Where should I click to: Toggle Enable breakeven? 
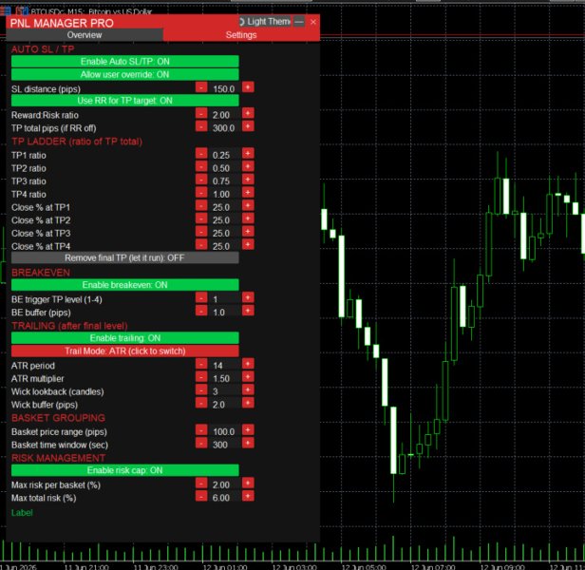click(x=125, y=285)
